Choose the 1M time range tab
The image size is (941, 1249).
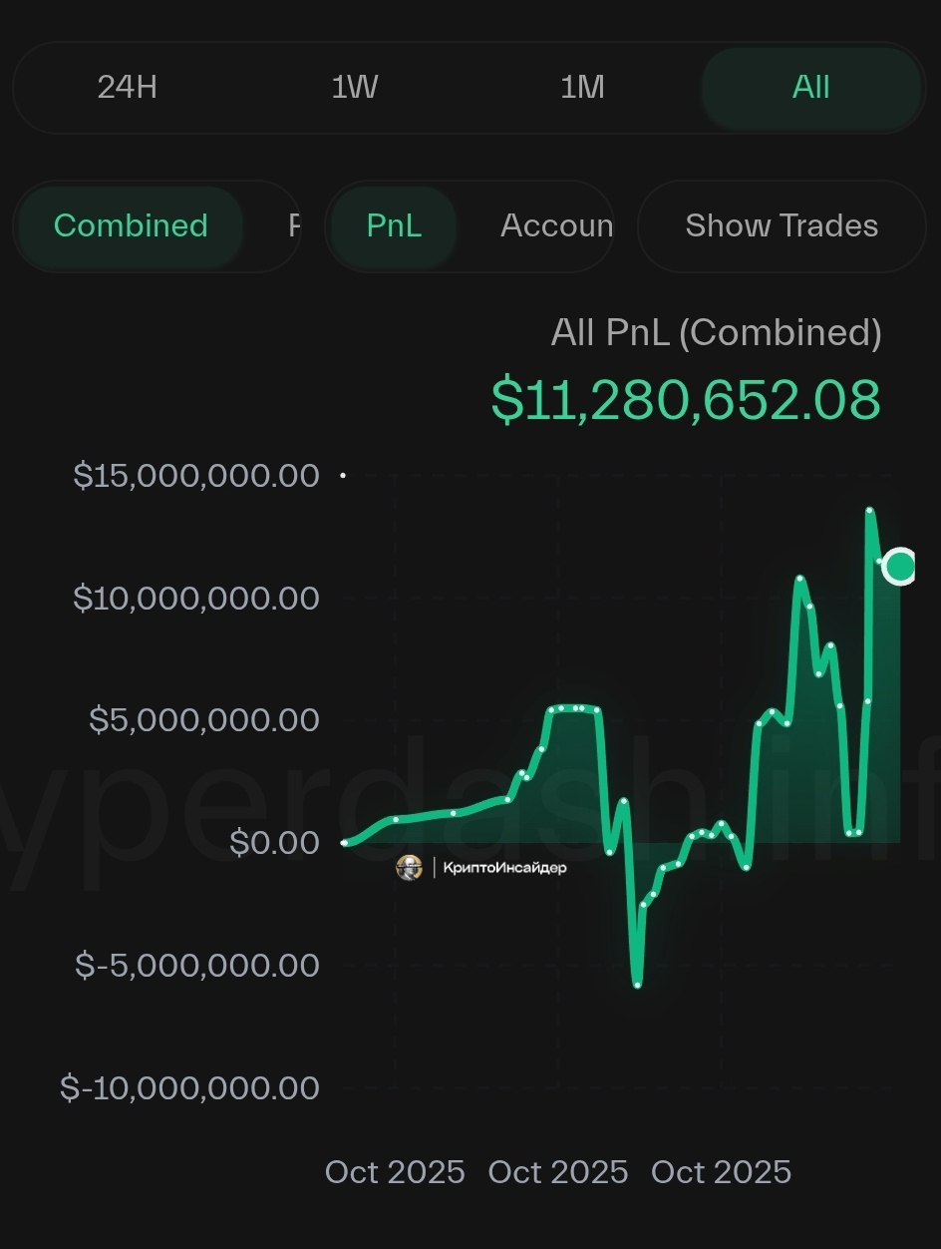click(582, 88)
